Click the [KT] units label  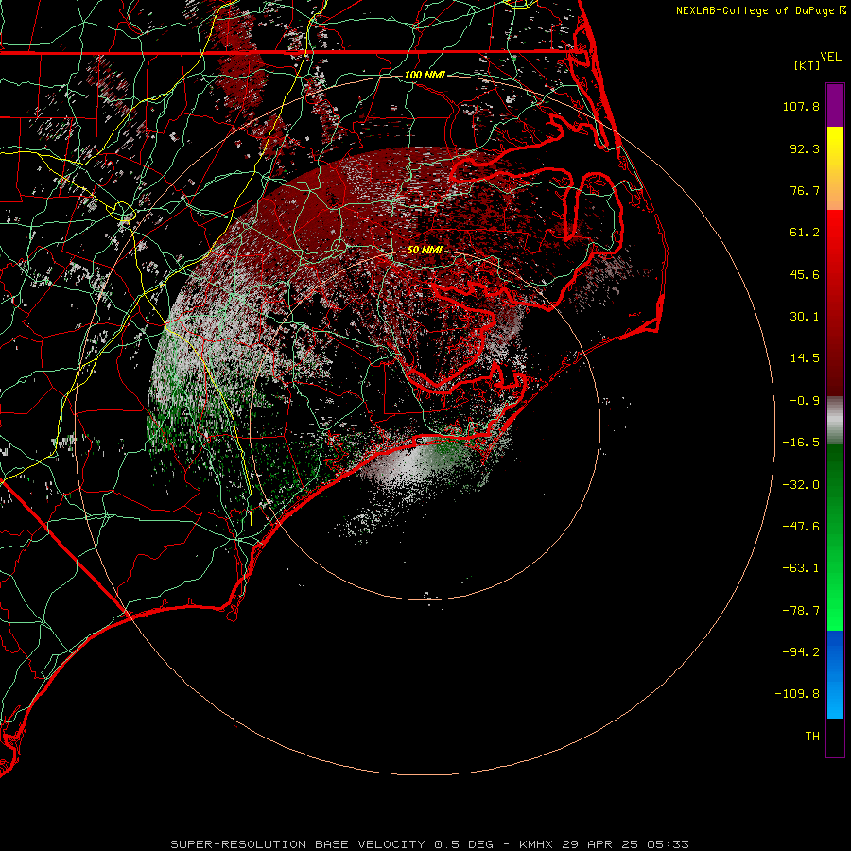coord(808,65)
